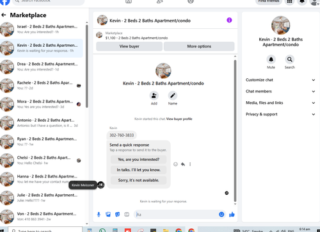320x232 pixels.
Task: Open Ryan conversation in list
Action: (42, 142)
